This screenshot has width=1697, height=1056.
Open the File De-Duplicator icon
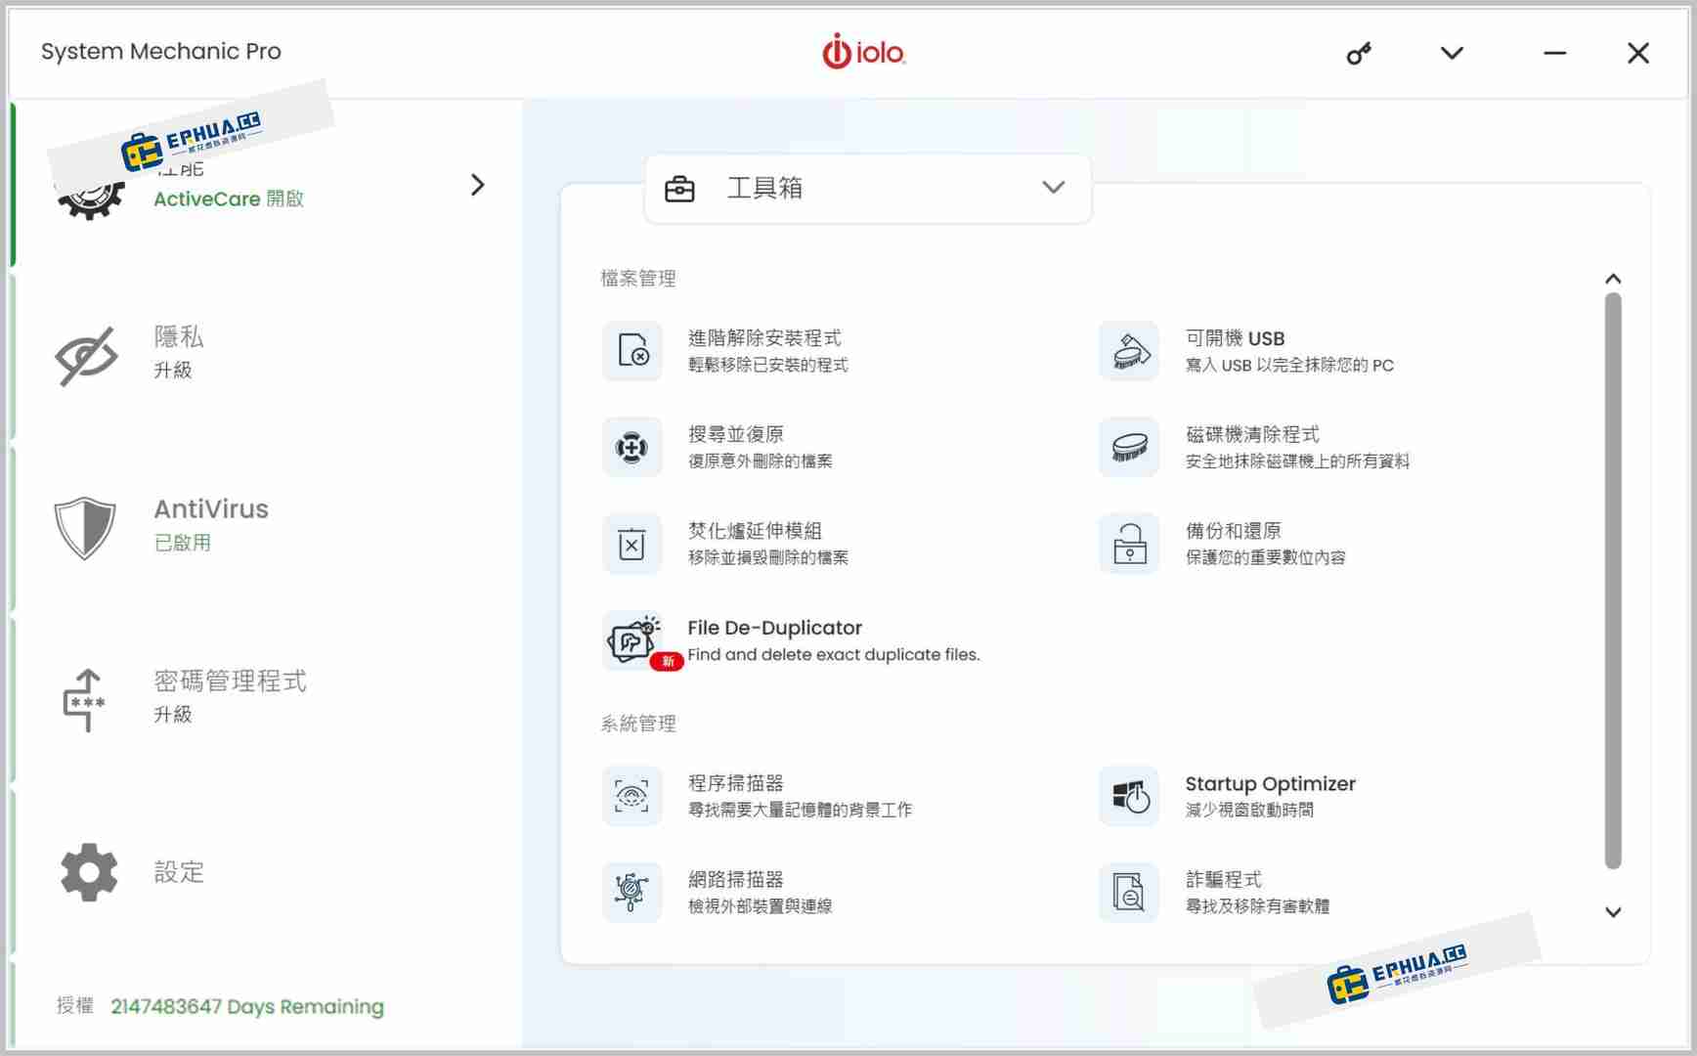[632, 640]
